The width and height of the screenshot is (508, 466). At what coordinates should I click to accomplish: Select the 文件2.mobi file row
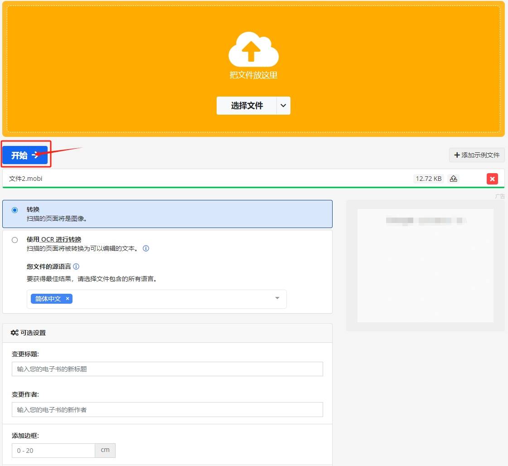[181, 179]
